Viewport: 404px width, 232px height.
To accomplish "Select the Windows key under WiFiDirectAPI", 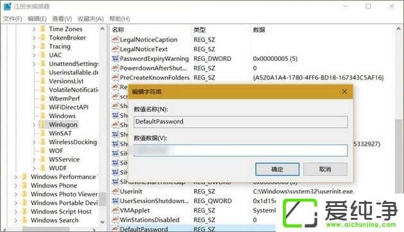I will click(62, 116).
